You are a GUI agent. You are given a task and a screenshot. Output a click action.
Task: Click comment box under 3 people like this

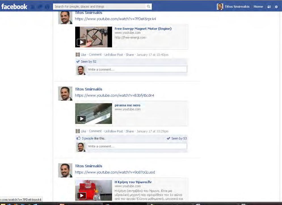coord(137,146)
